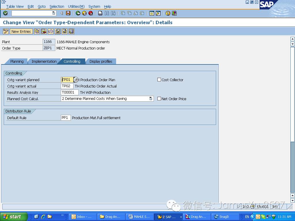This screenshot has width=295, height=221.
Task: Click the top scroll up arrow
Action: [x=292, y=39]
